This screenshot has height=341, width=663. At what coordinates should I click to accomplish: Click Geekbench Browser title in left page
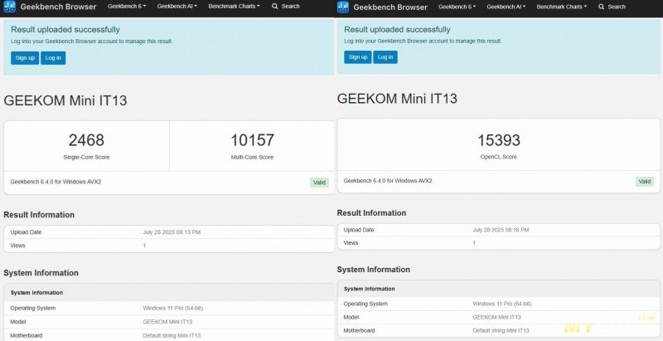(x=58, y=7)
